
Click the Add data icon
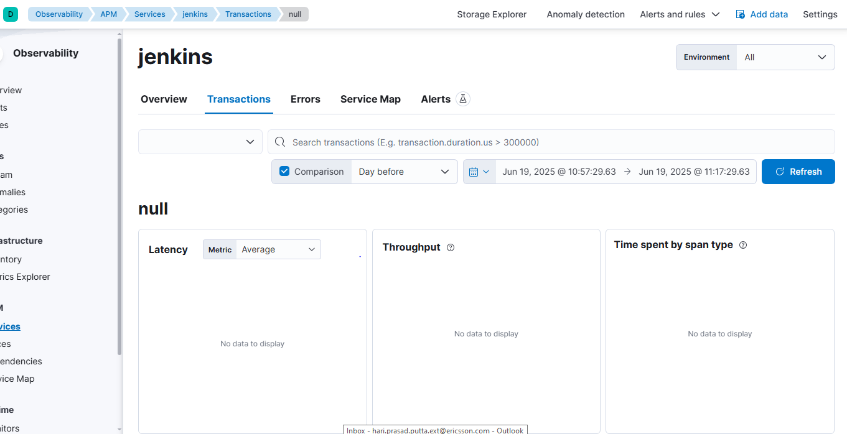(740, 14)
